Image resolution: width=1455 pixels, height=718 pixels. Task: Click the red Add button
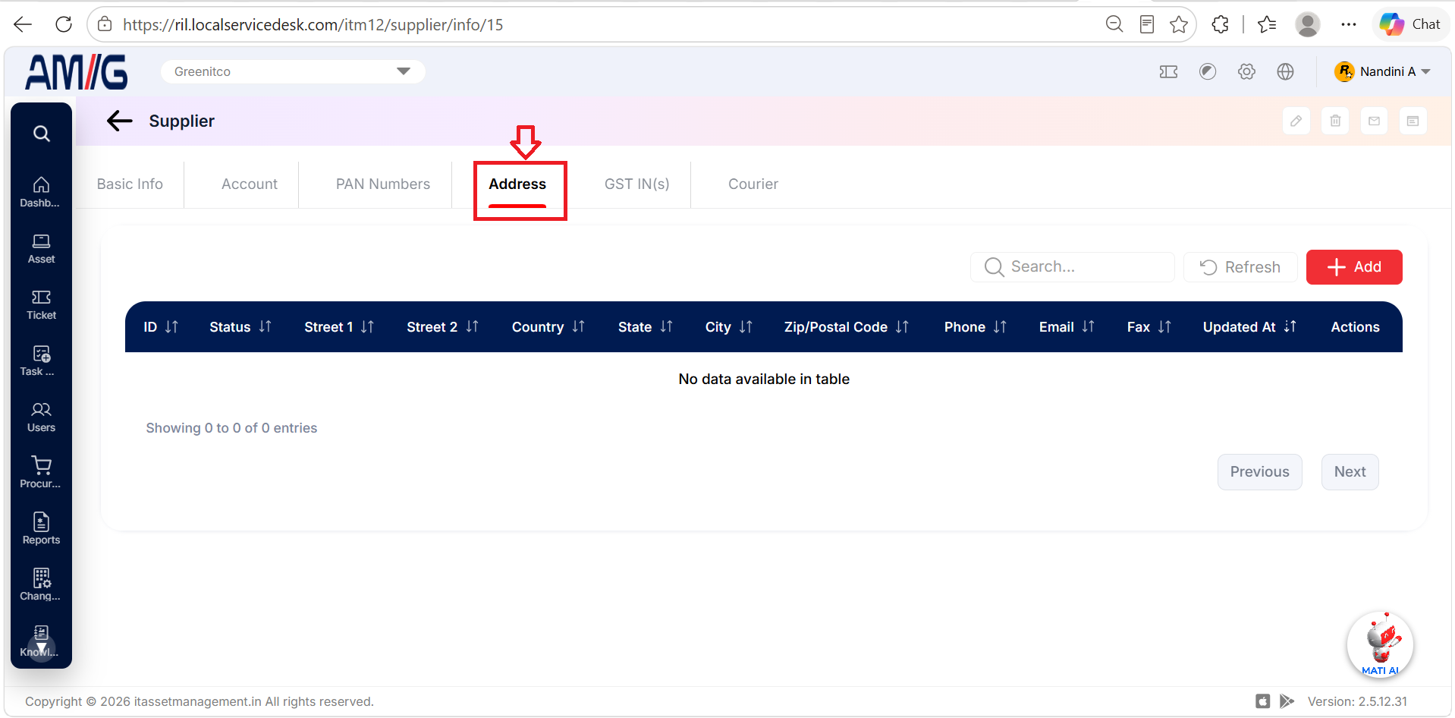pos(1354,267)
